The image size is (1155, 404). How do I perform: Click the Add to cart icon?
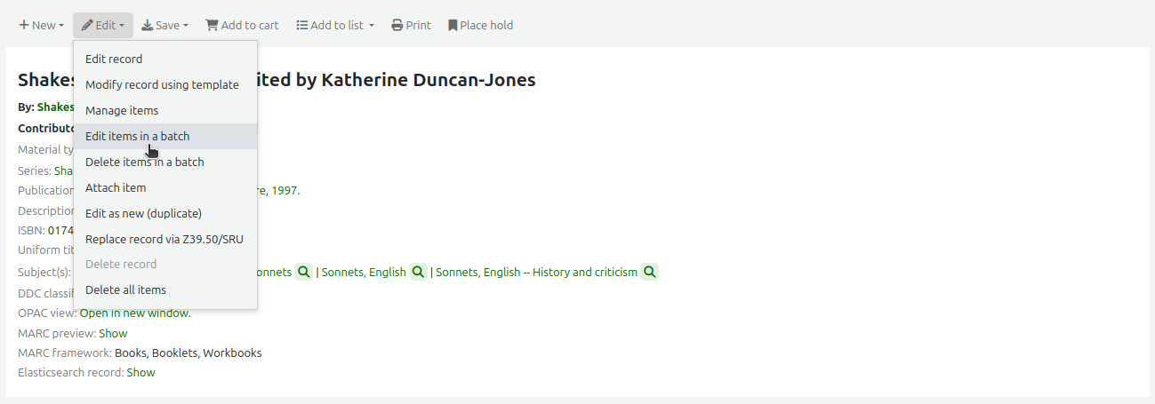coord(212,26)
